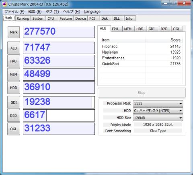The width and height of the screenshot is (193, 175).
Task: Click the OGL score 31233
Action: pyautogui.click(x=59, y=129)
